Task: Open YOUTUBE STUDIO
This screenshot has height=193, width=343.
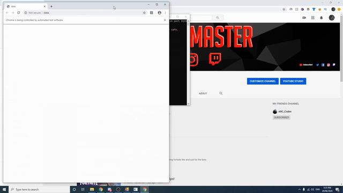Action: click(x=293, y=81)
